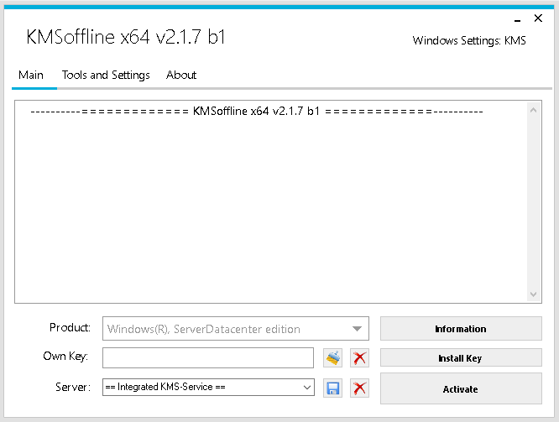This screenshot has width=559, height=422.
Task: Clear the Own Key field with red X
Action: [360, 358]
